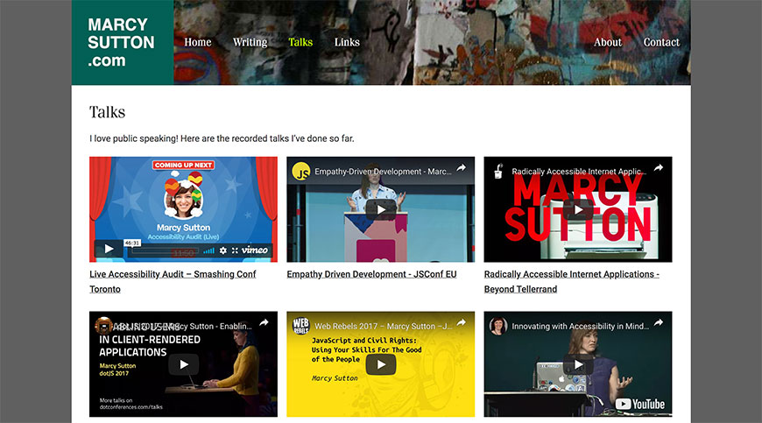Share the Radically Accessible Internet Applications video
Screen dimensions: 762x423
coord(658,169)
